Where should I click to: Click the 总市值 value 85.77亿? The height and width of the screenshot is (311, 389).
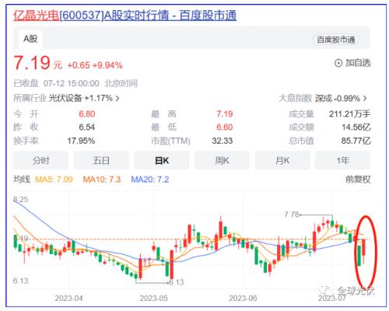(356, 141)
